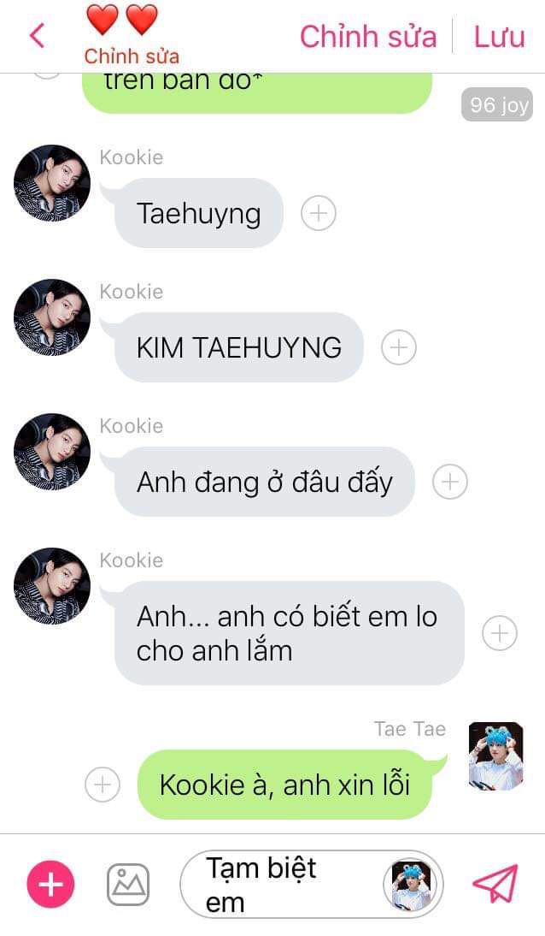The width and height of the screenshot is (545, 936).
Task: Click plus icon beside "Anh đang ở đâu đấy"
Action: tap(449, 481)
